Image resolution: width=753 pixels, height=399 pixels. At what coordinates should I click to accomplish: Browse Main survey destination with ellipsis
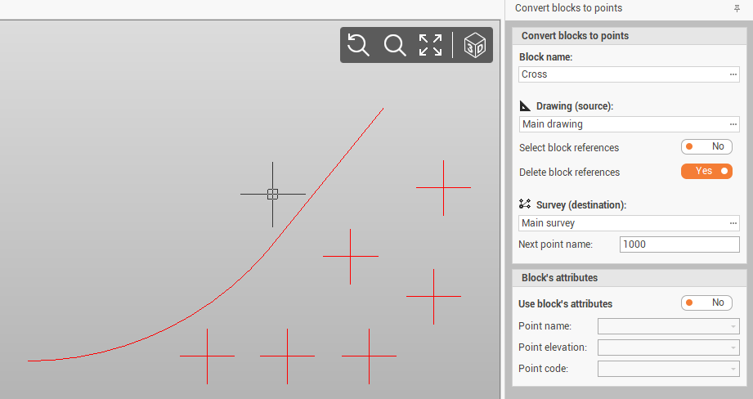(x=733, y=223)
